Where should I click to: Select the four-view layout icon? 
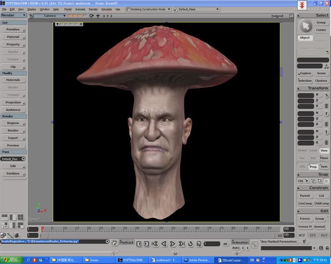click(21, 217)
